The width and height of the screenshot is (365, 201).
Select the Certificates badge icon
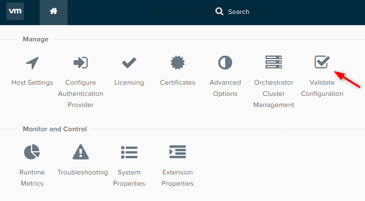click(178, 62)
